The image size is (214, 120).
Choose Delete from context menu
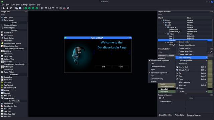tap(192, 88)
